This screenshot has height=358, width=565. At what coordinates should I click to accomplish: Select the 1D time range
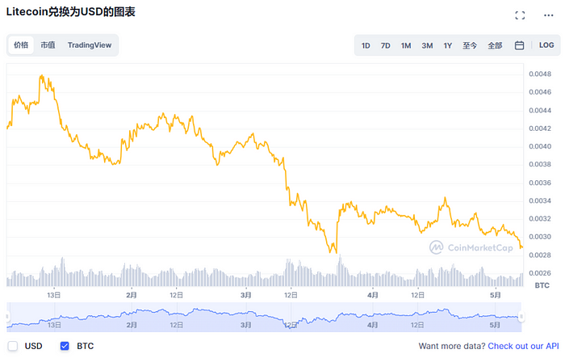(x=366, y=45)
